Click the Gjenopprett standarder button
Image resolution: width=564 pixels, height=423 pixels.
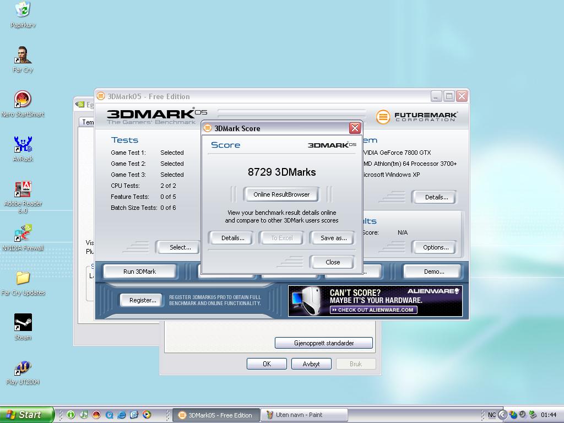(x=324, y=343)
